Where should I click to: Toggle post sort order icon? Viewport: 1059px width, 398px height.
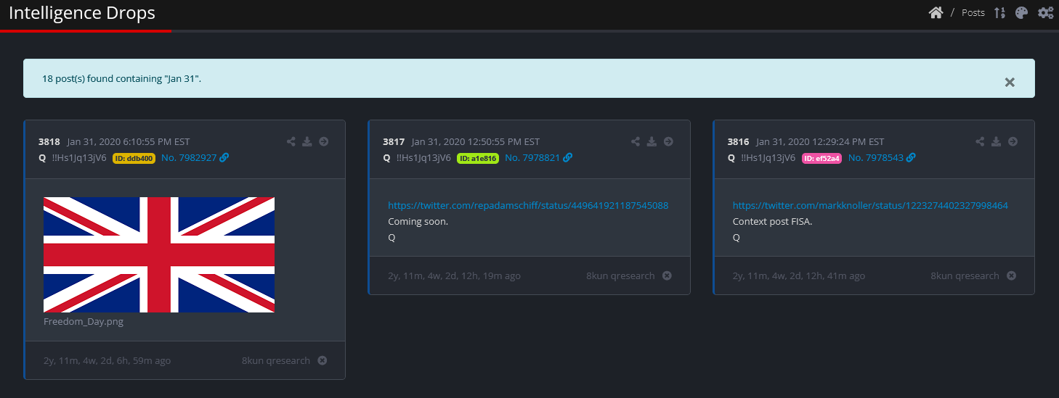pos(999,12)
